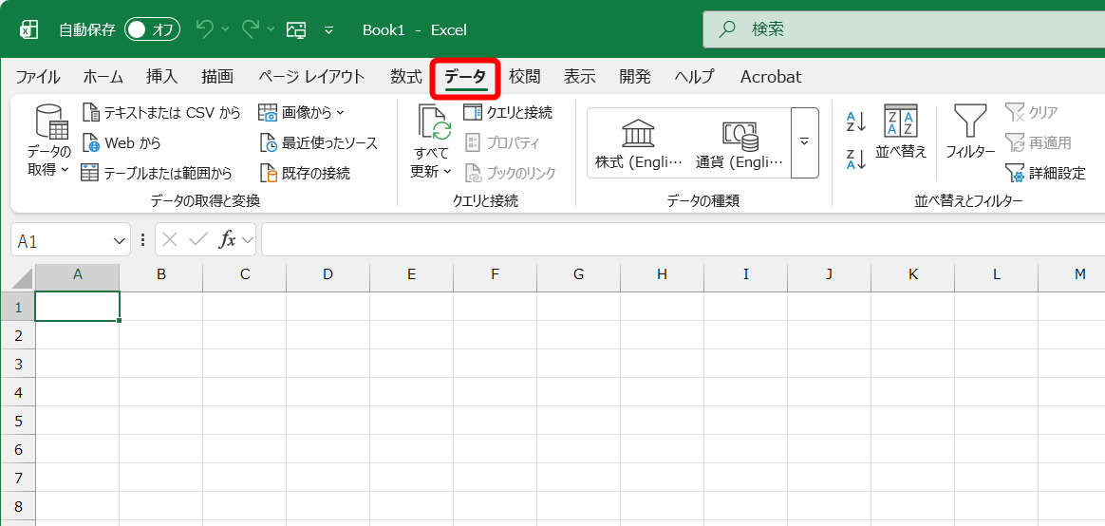Switch to the ページ レイアウト tab
Screen dimensions: 1105x526
tap(311, 77)
